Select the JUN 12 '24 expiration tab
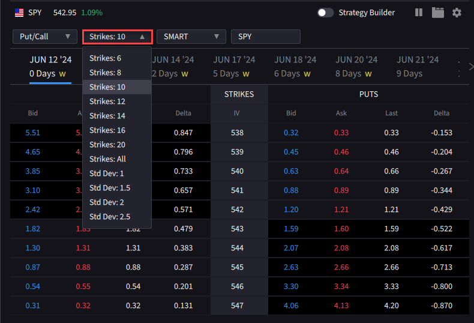Screen dimensions: 474x323 pos(50,67)
